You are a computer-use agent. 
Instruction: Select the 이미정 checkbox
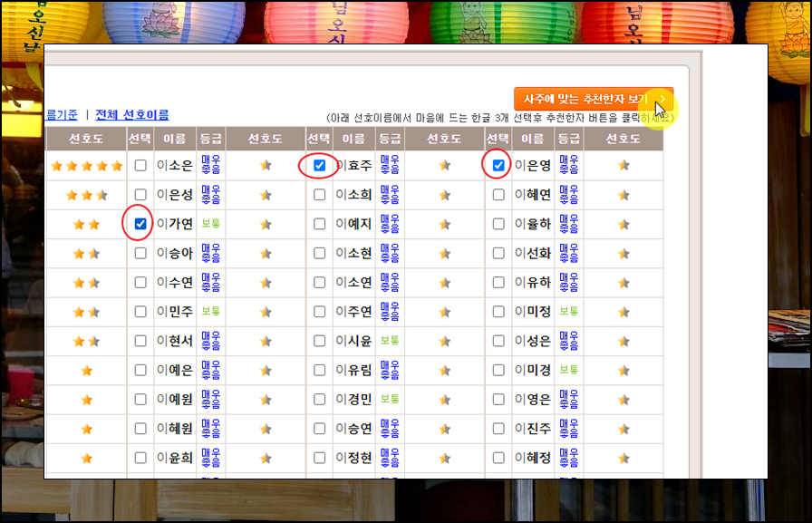498,312
